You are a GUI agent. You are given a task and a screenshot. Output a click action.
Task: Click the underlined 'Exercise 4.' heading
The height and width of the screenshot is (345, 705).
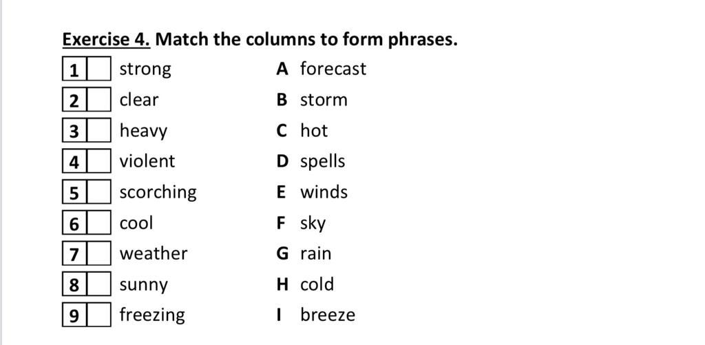(x=106, y=39)
